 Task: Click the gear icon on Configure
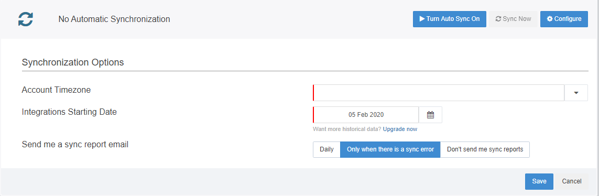coord(550,19)
